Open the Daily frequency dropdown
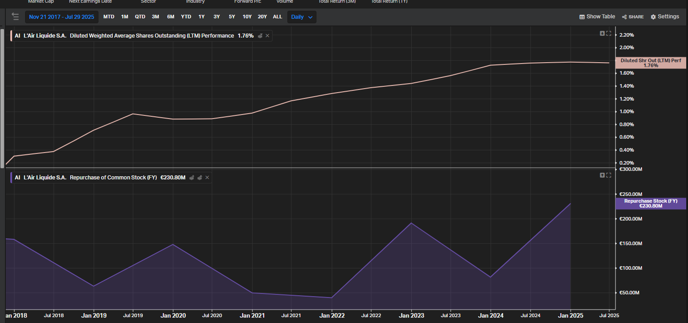 click(x=302, y=17)
